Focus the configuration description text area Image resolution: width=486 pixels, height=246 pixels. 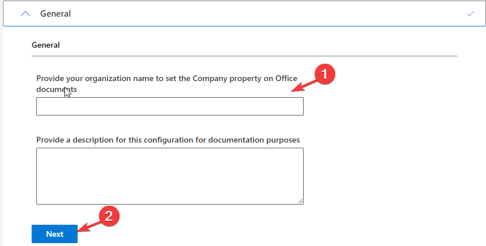[x=170, y=176]
